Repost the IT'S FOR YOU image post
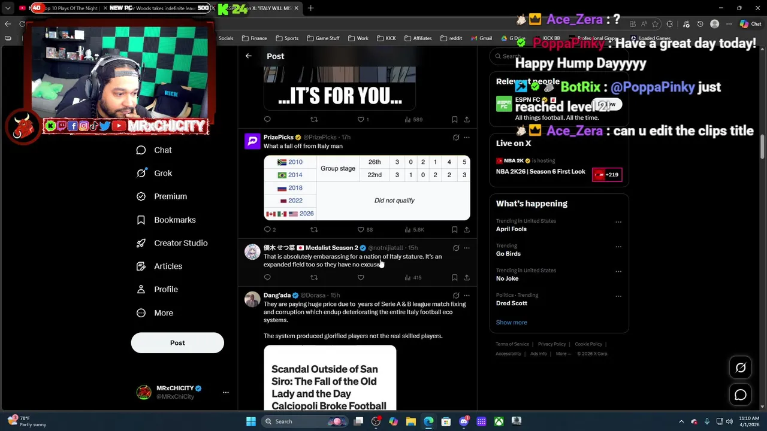The image size is (767, 431). point(314,119)
